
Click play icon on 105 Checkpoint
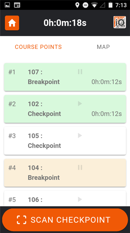80,136
